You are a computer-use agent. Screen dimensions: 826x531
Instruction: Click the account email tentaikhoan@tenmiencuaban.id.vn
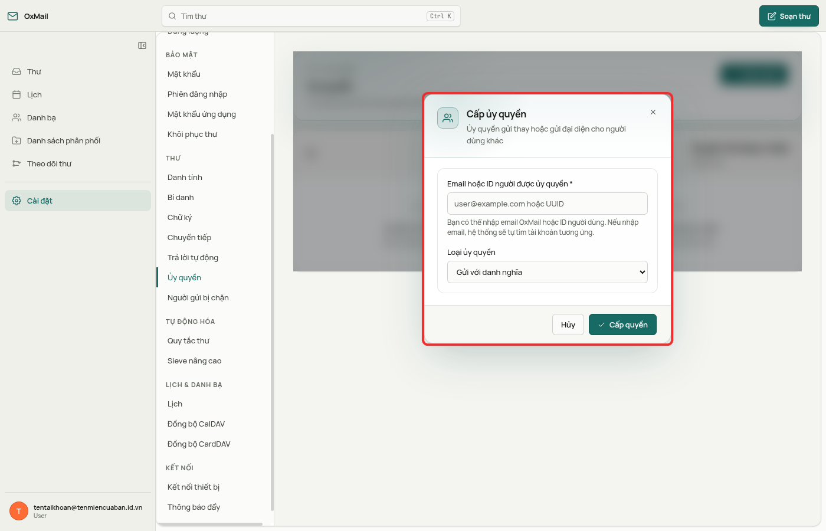88,507
